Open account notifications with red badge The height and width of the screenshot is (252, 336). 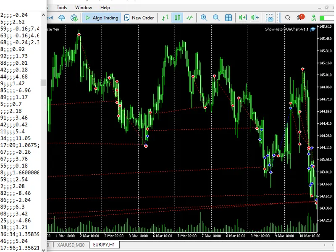(x=300, y=17)
